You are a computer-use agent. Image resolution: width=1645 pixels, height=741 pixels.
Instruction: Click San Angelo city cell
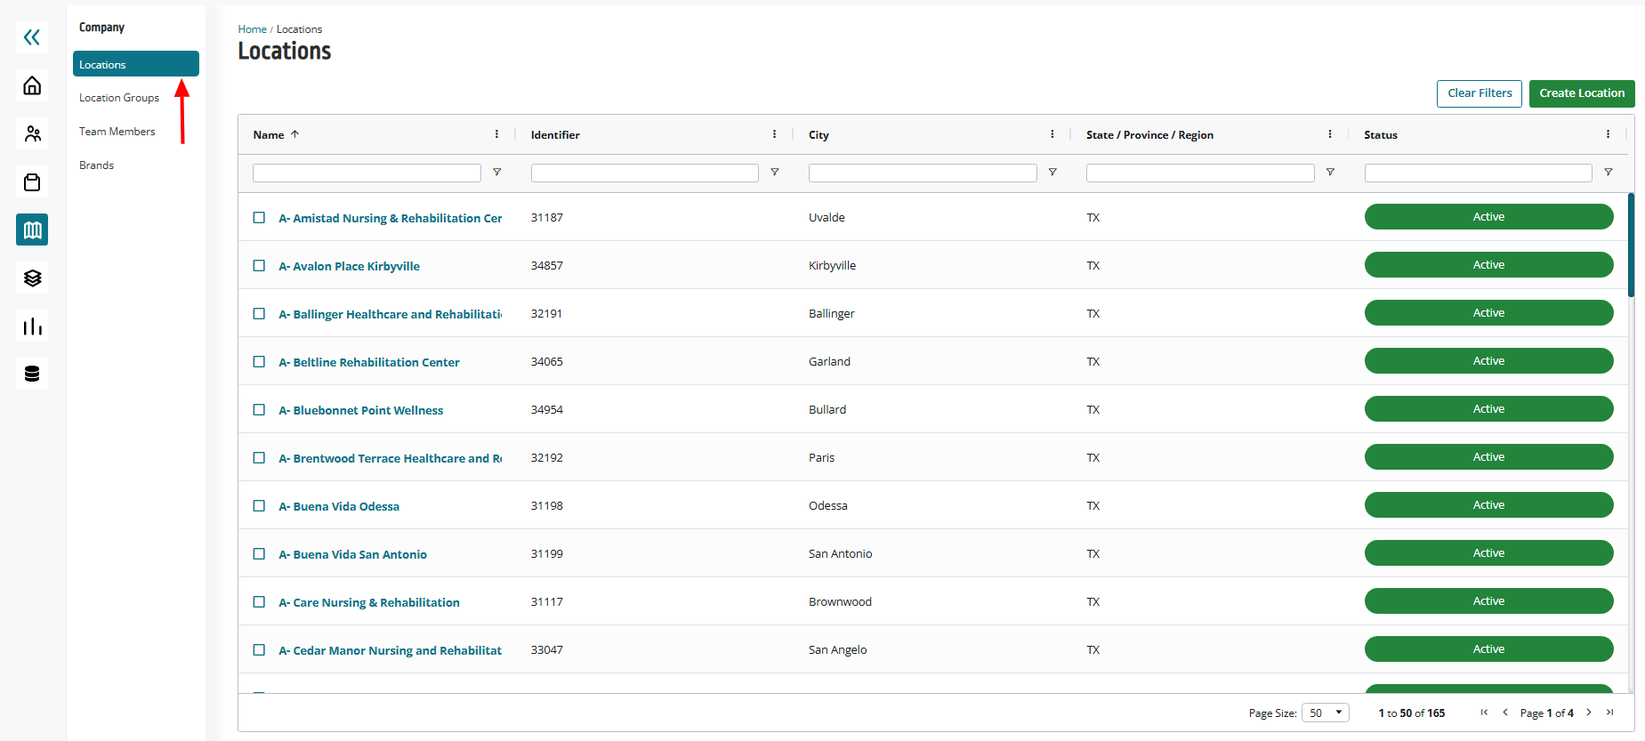837,650
